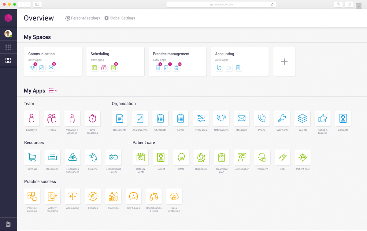Open Global Settings
The width and height of the screenshot is (367, 231).
(119, 18)
